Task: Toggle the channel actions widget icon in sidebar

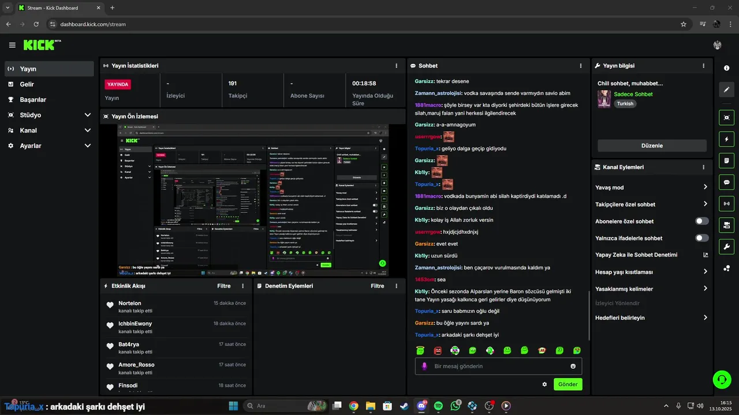Action: click(x=726, y=225)
